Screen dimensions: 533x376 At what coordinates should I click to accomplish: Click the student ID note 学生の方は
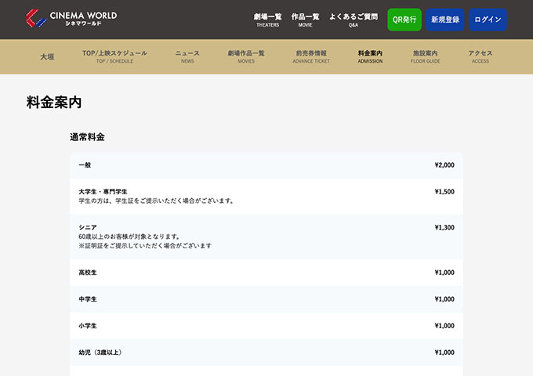tap(156, 201)
